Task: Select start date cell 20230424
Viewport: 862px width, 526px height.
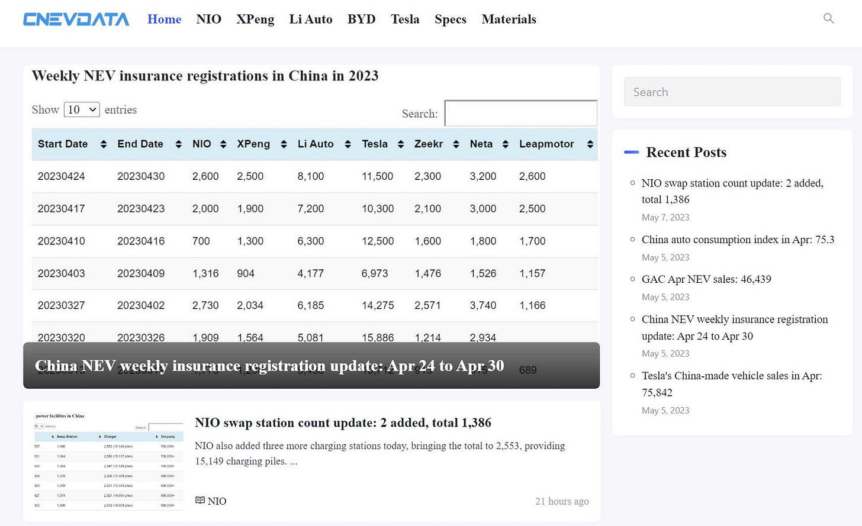Action: [61, 176]
